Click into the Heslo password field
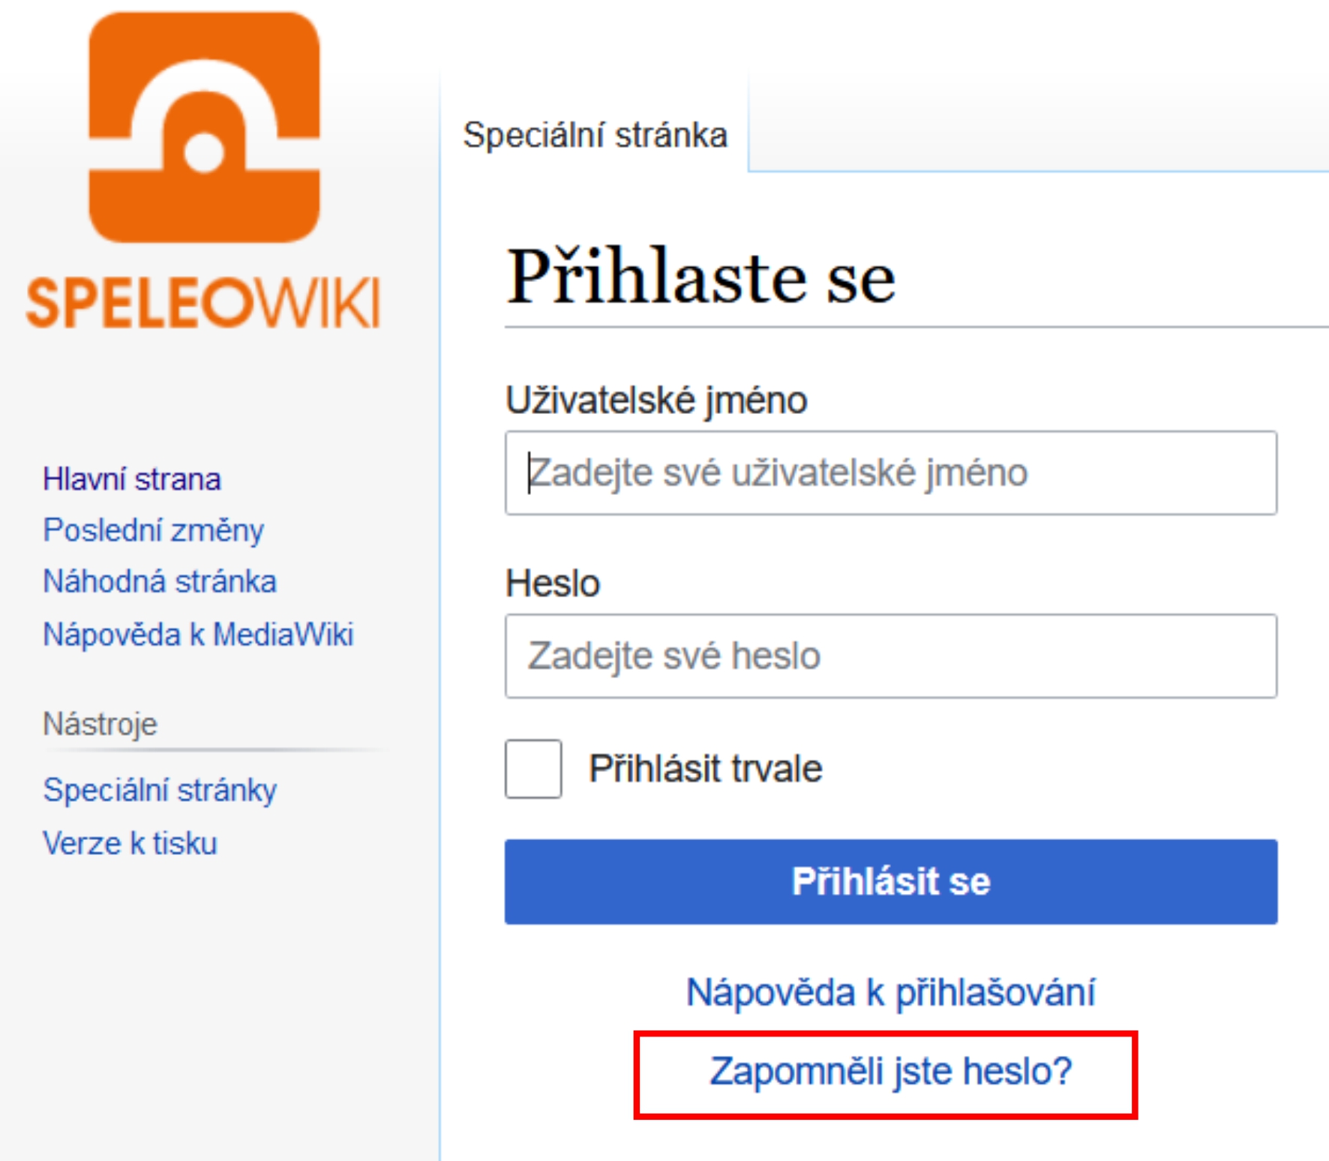 click(x=891, y=656)
